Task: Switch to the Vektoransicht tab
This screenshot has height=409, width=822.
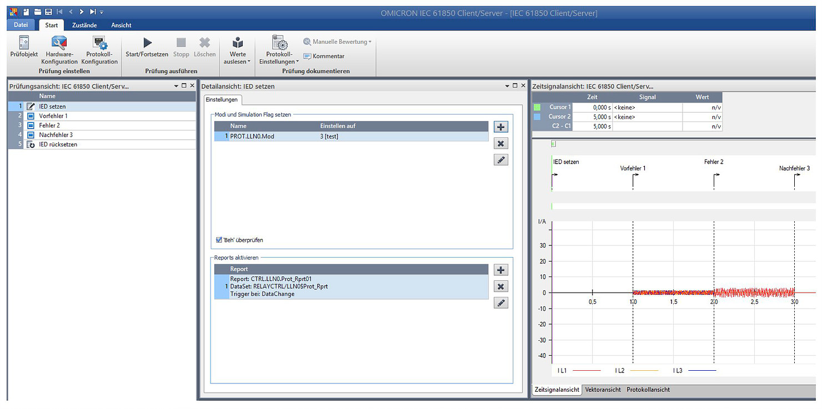Action: 603,390
